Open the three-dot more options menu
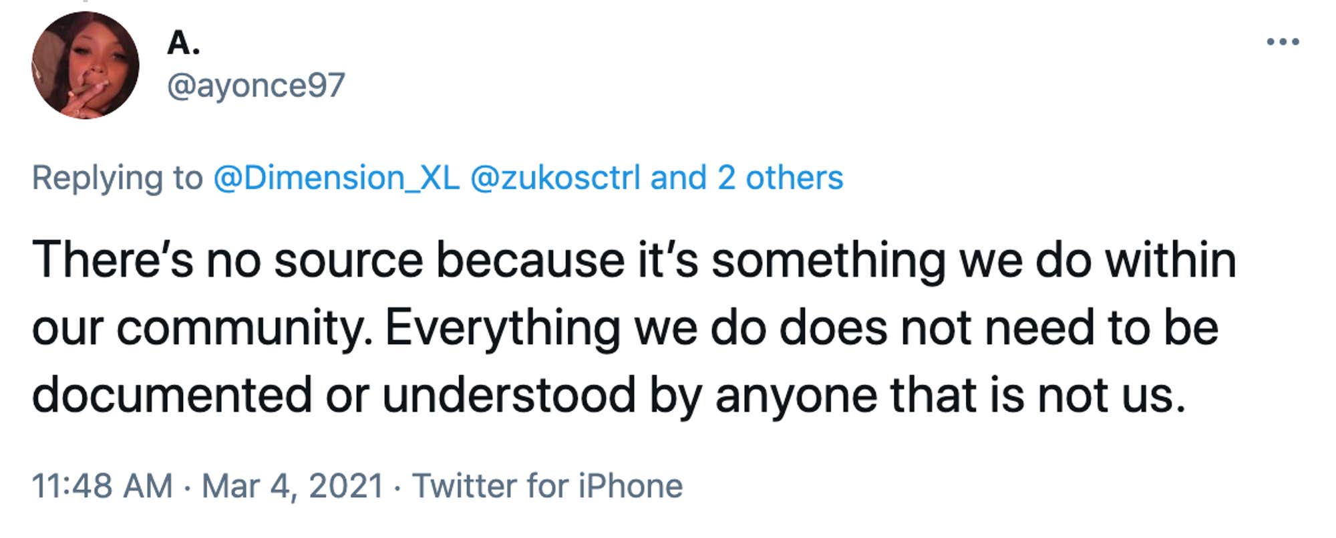 [x=1283, y=42]
